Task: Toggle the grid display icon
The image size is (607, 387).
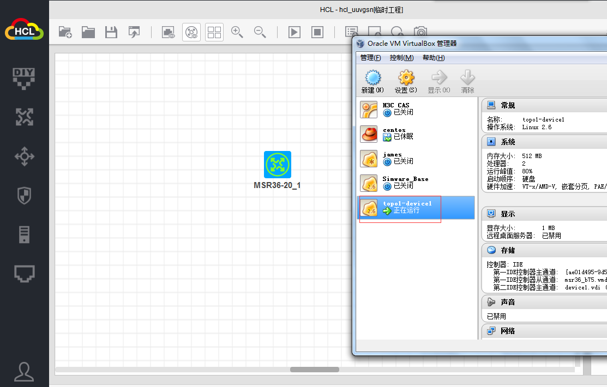Action: point(214,32)
